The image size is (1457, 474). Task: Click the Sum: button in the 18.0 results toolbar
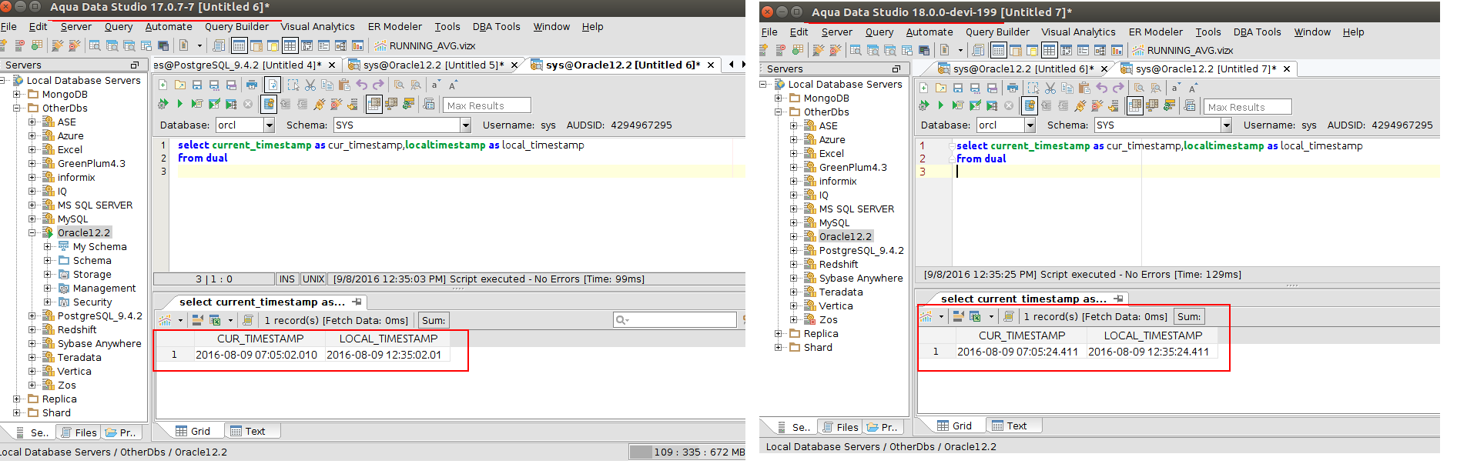click(1189, 316)
